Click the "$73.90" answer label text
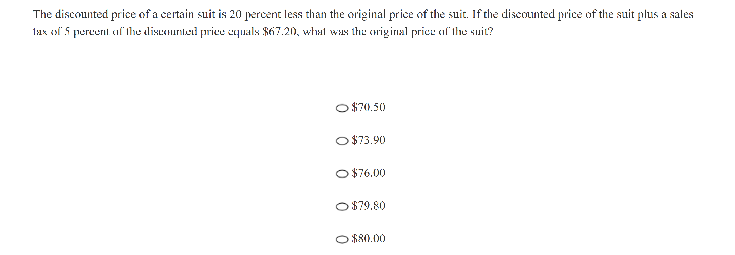Screen dimensions: 735x255 click(x=368, y=140)
